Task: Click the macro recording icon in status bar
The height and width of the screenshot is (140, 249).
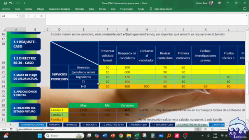Action: coord(11,129)
